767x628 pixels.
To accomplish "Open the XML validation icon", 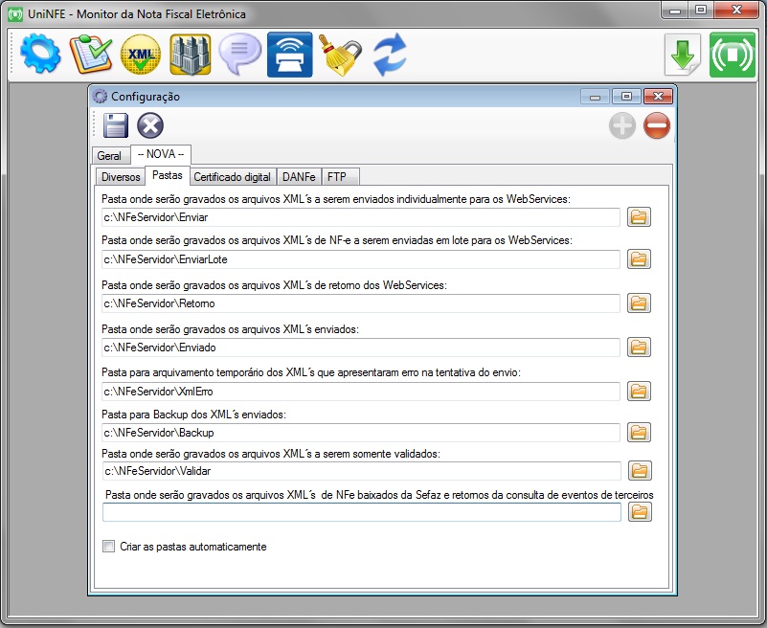I will 141,55.
